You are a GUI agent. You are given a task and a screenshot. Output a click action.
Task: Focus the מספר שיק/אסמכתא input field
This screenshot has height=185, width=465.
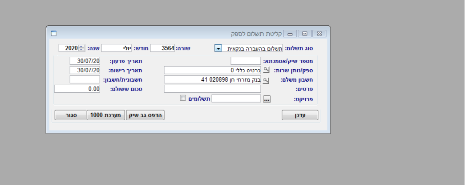pos(246,61)
